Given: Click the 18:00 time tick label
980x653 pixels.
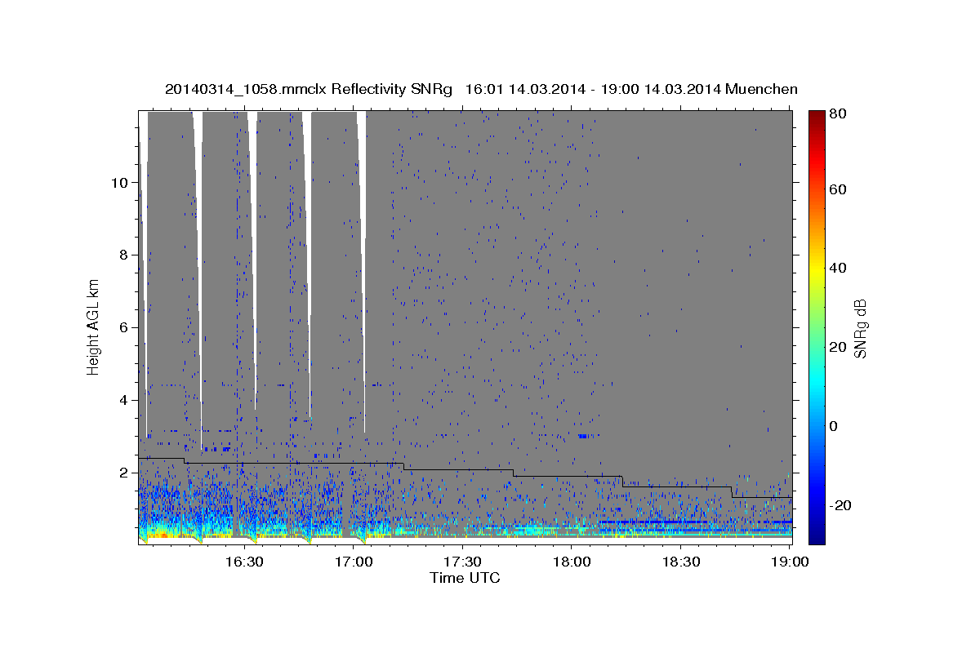Looking at the screenshot, I should click(572, 562).
